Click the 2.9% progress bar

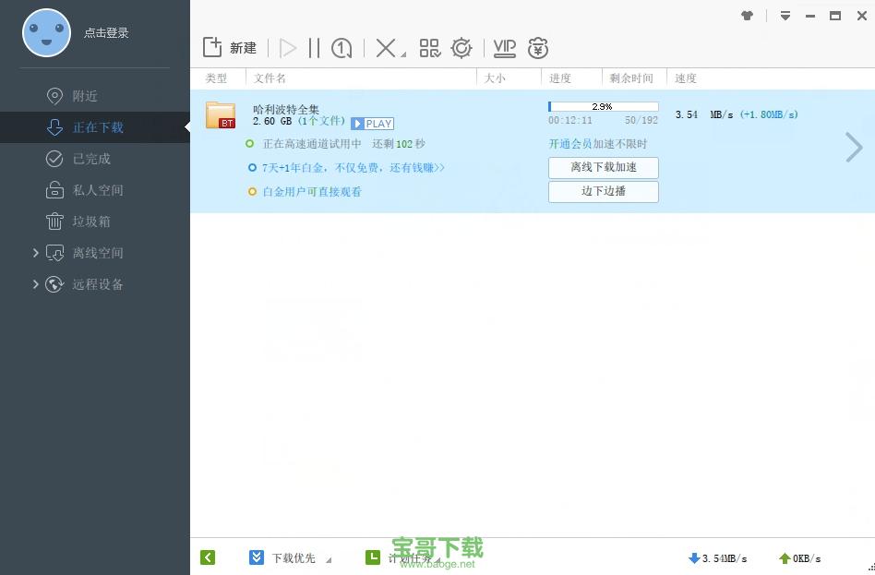(x=602, y=105)
